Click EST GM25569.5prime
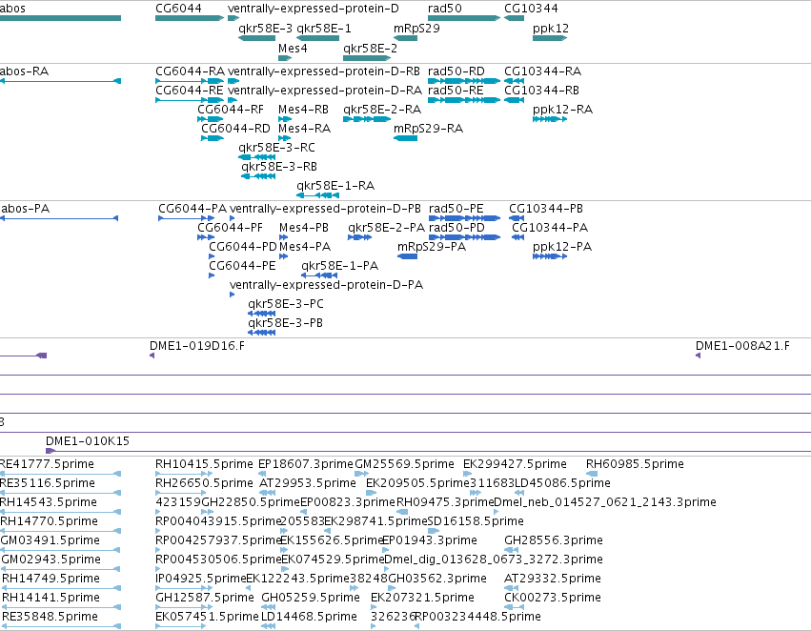The width and height of the screenshot is (811, 631). tap(361, 474)
